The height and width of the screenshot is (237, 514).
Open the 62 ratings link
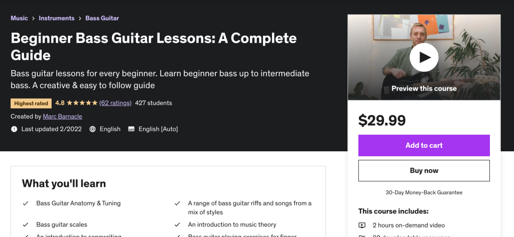coord(115,103)
